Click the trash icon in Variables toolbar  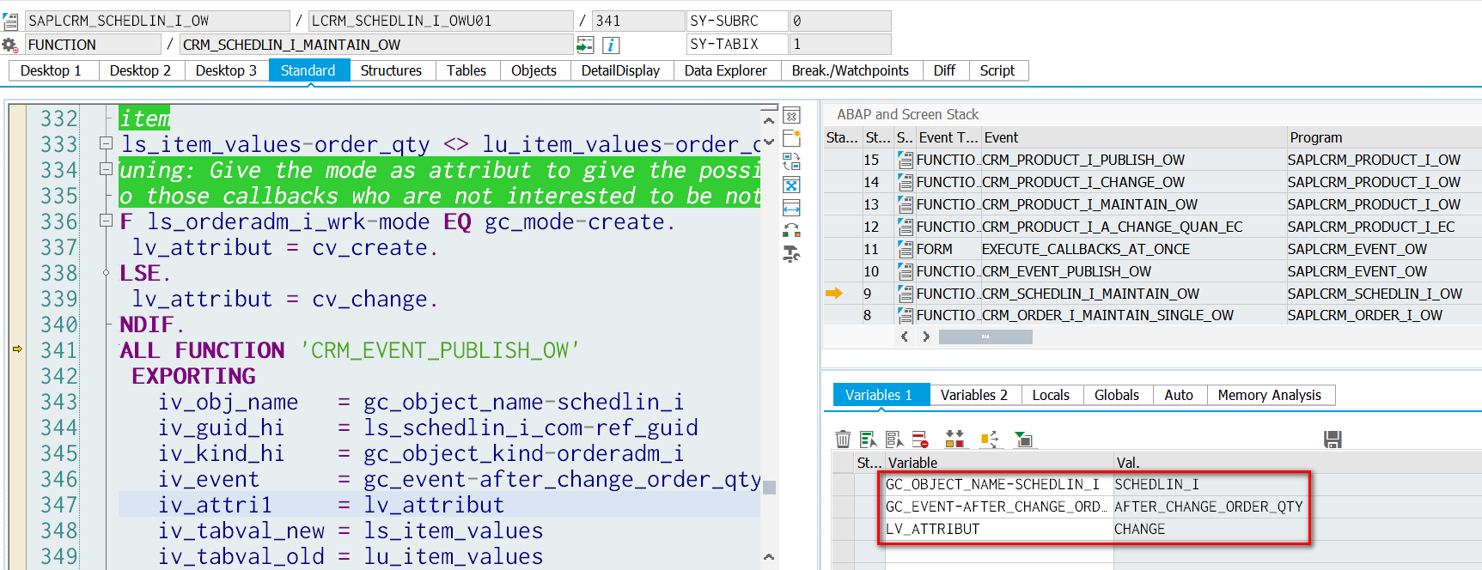(843, 440)
